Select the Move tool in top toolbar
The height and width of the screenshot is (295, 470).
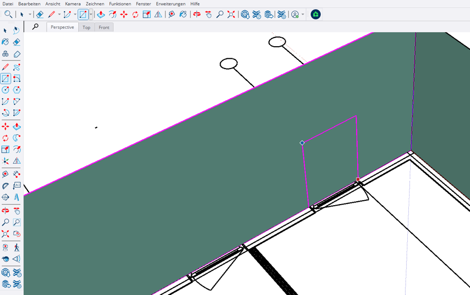[124, 15]
